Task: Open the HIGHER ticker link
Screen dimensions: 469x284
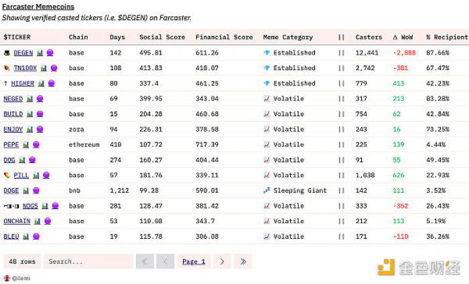Action: (x=22, y=84)
